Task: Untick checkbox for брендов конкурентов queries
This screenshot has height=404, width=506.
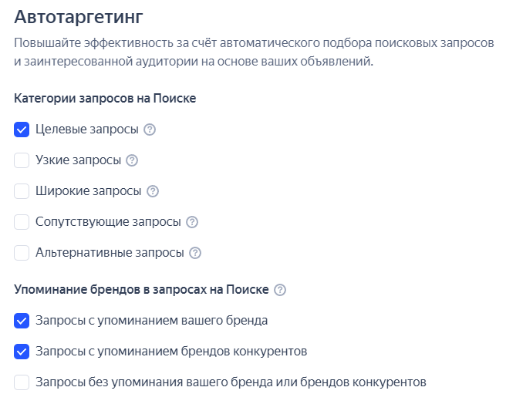Action: (x=22, y=352)
